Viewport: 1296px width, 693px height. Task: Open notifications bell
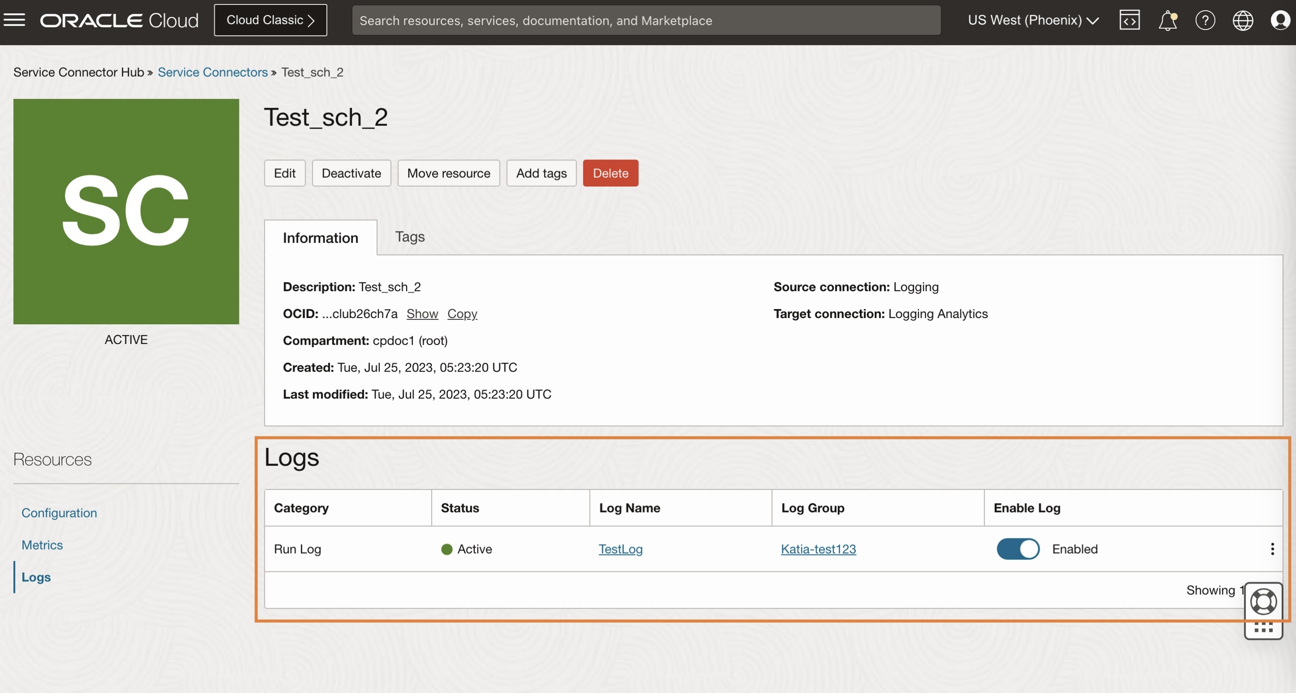(x=1167, y=20)
